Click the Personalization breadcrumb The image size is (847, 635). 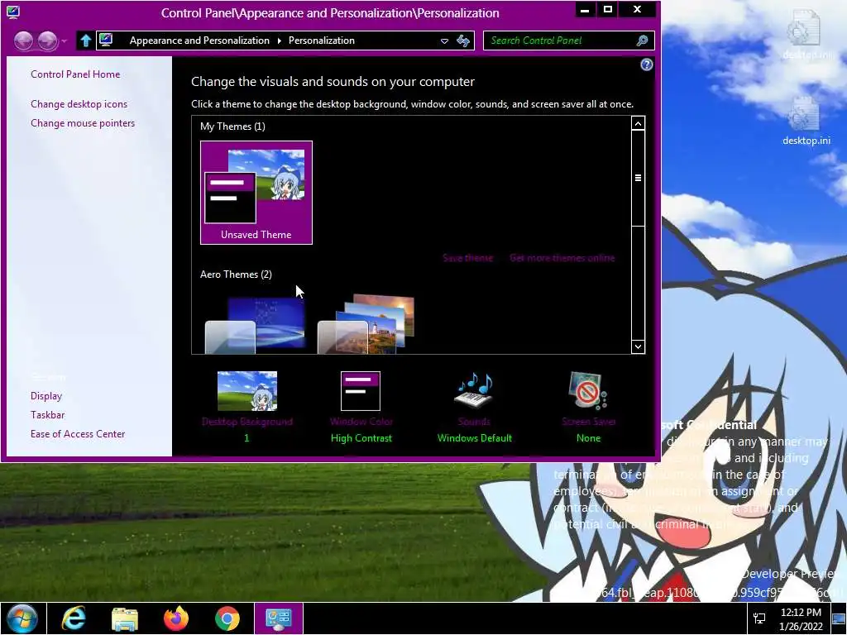coord(322,41)
